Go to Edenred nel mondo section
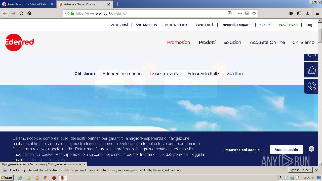 point(122,74)
